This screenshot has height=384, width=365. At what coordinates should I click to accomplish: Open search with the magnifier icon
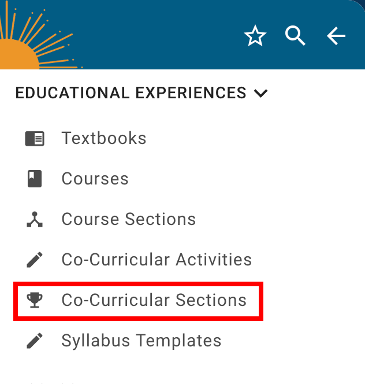[295, 36]
